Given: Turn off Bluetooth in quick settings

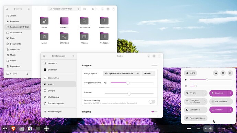Looking at the screenshot, I should (x=218, y=93).
